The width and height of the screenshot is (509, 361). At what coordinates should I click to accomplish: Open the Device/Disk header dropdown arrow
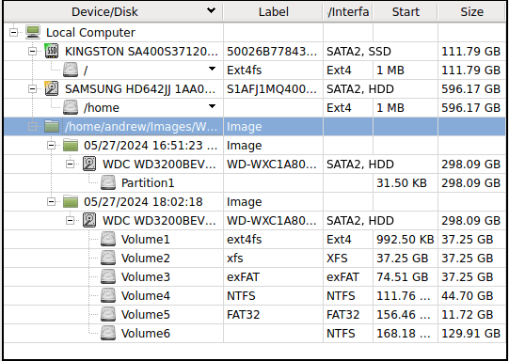pyautogui.click(x=212, y=10)
